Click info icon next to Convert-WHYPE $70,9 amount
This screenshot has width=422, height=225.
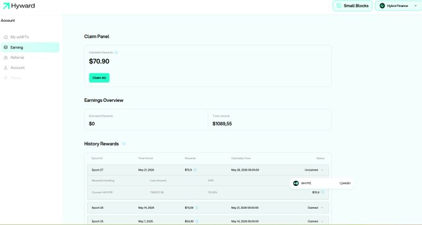click(x=323, y=192)
